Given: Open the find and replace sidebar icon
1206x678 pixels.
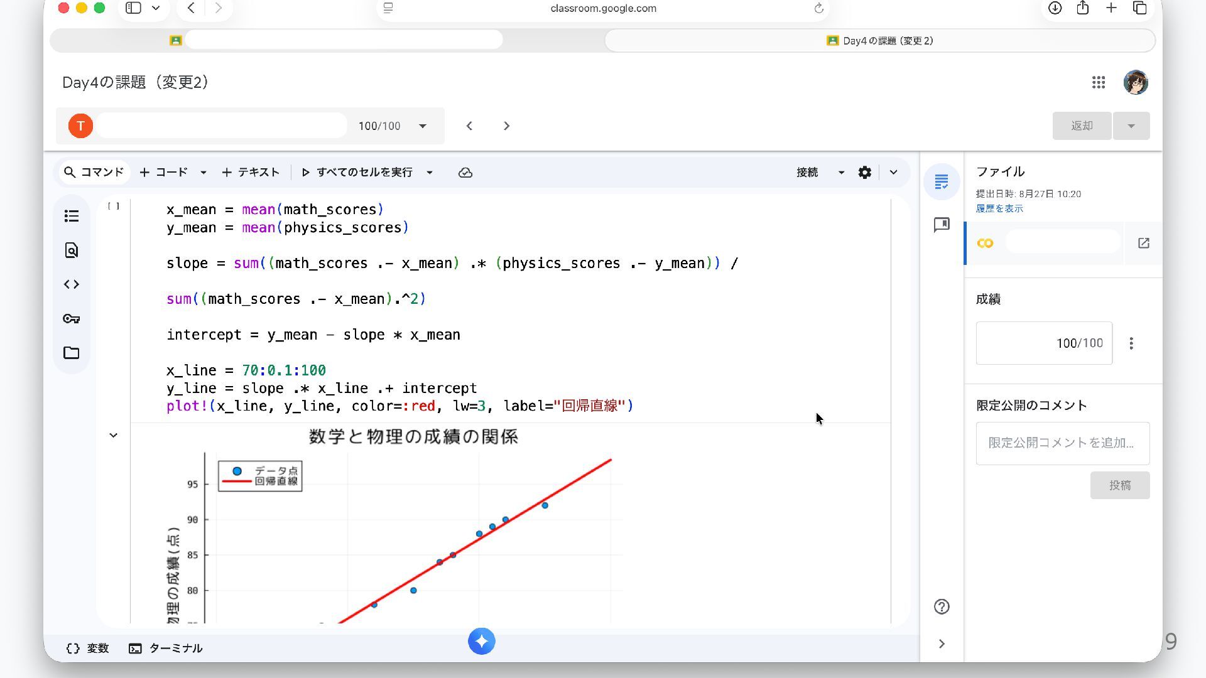Looking at the screenshot, I should pos(72,250).
